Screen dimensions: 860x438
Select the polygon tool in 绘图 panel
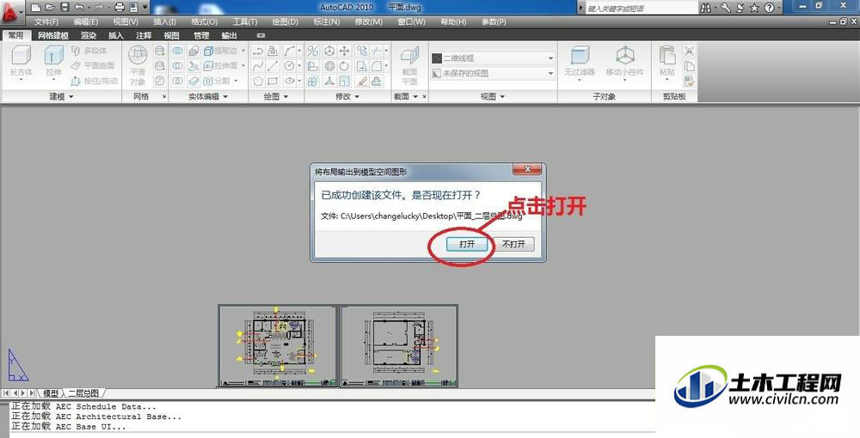click(x=258, y=81)
